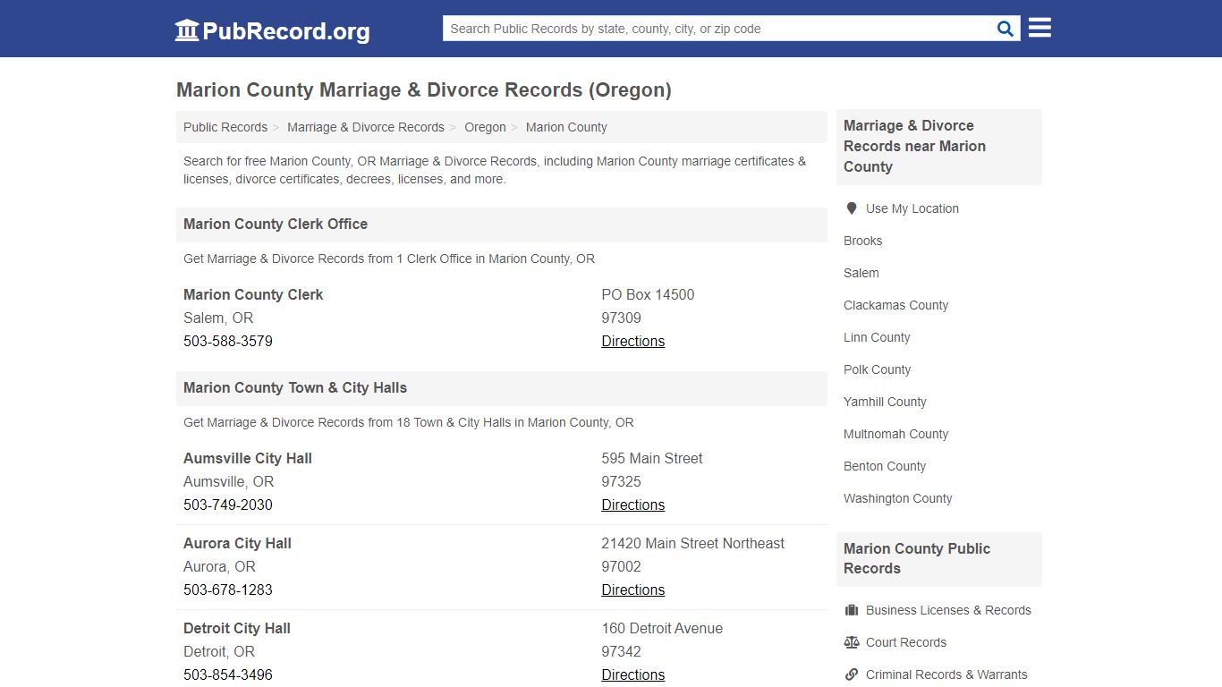Click the PubRecord.org building logo icon

tap(186, 30)
